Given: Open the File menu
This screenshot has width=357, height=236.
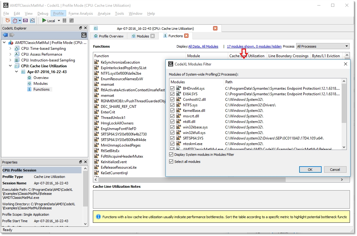Looking at the screenshot, I should (6, 14).
